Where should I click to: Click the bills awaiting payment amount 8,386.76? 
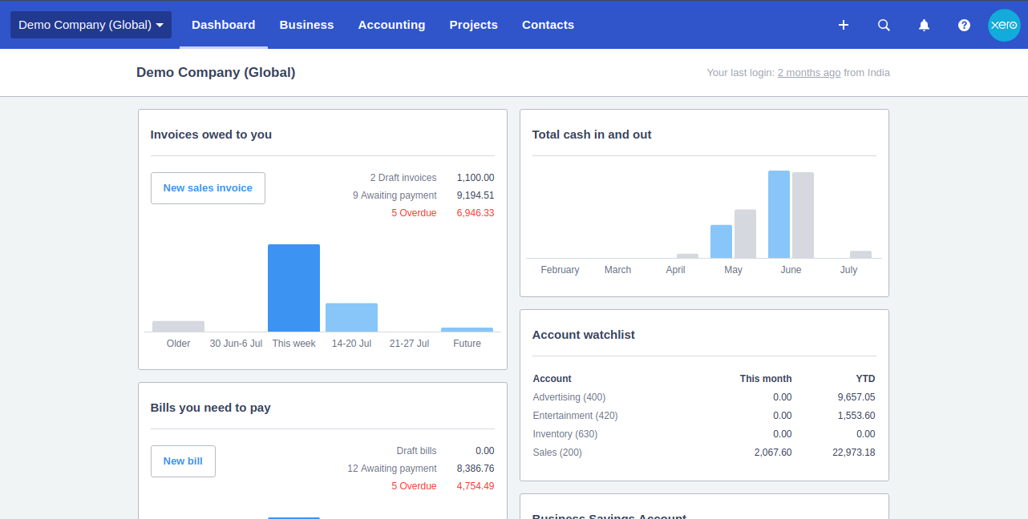click(476, 469)
